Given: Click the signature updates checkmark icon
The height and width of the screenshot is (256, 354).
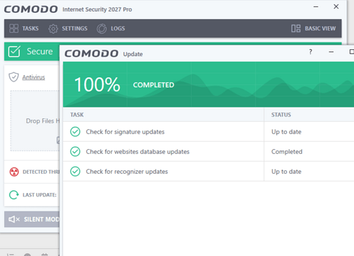Looking at the screenshot, I should (75, 131).
